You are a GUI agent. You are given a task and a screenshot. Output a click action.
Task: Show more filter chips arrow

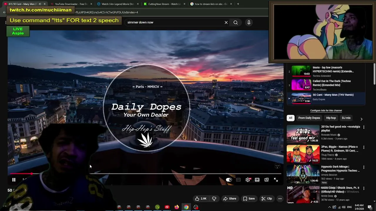click(361, 119)
